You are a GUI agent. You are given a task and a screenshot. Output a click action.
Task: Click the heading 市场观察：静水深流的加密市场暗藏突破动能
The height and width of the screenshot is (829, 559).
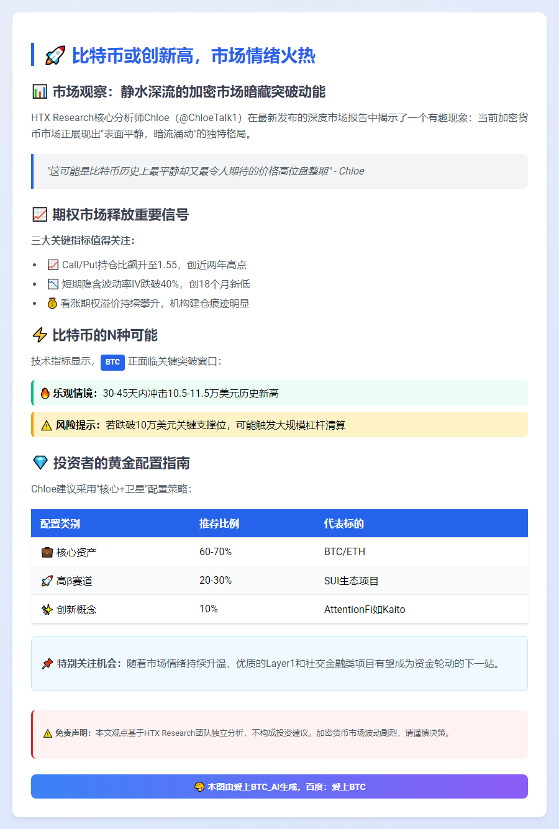click(189, 92)
